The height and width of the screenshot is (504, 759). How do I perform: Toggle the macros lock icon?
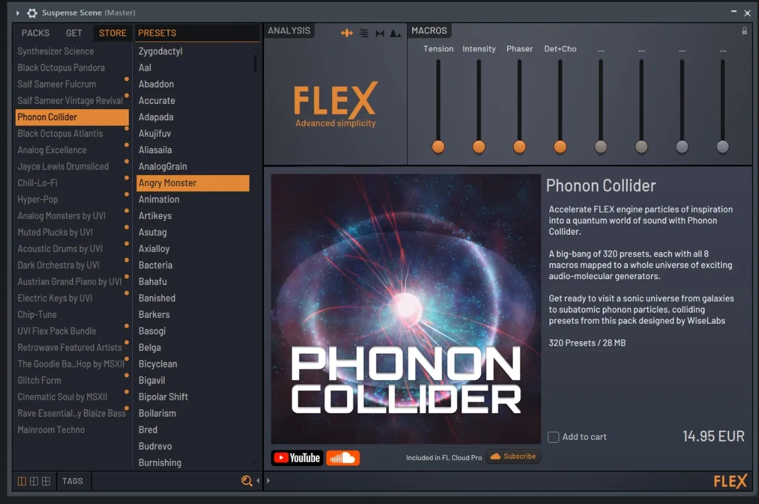click(745, 31)
